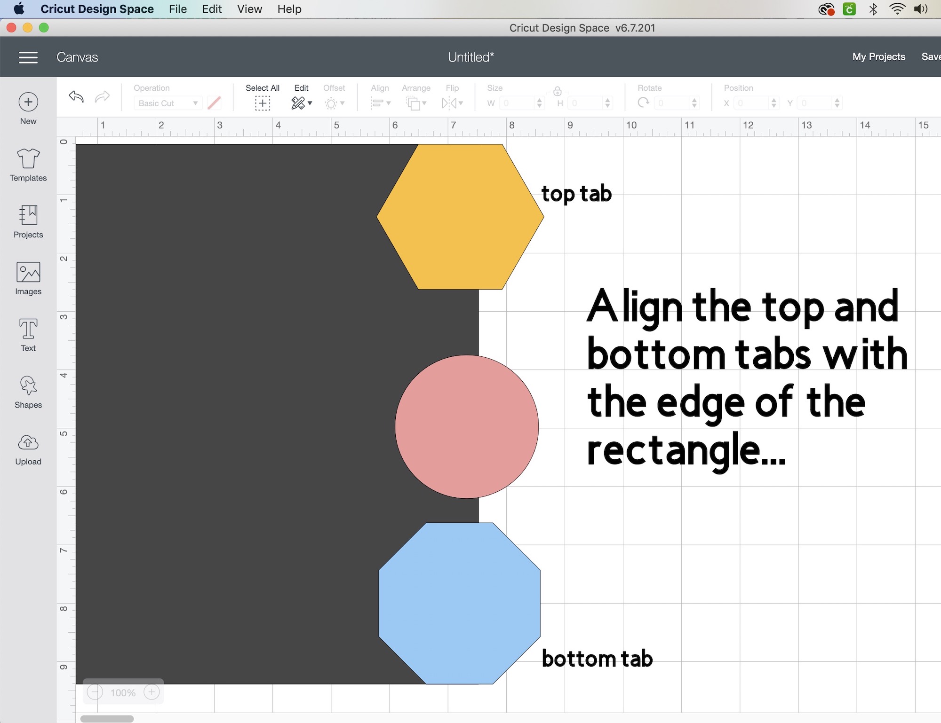Click the Bluetooth menu bar icon
This screenshot has width=941, height=723.
point(873,9)
